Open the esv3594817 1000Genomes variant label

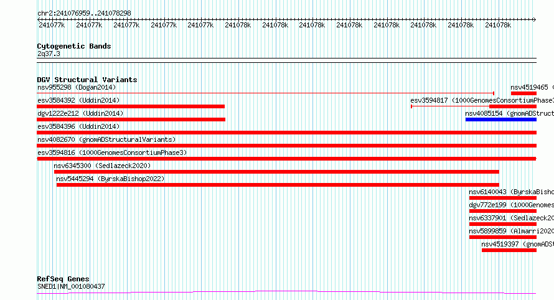point(482,100)
